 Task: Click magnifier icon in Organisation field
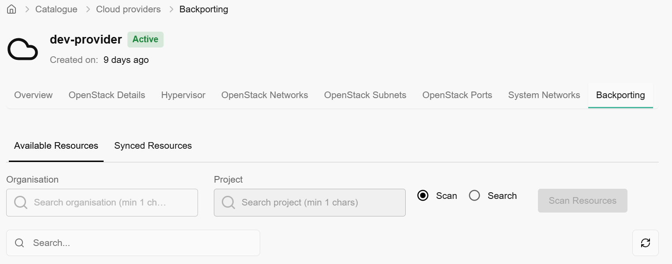coord(21,202)
